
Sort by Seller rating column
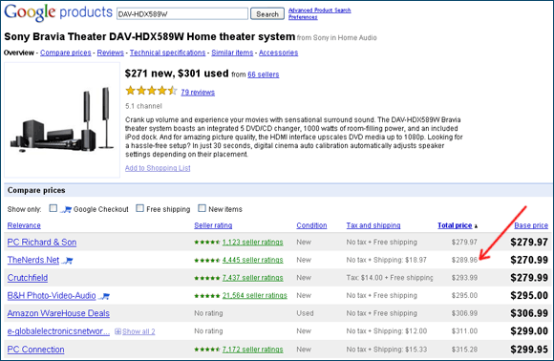point(213,225)
